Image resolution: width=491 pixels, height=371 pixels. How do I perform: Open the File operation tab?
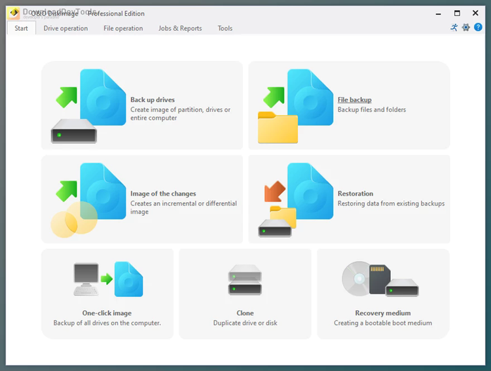point(123,28)
